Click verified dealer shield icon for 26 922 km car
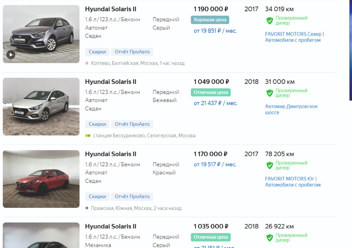 [270, 238]
